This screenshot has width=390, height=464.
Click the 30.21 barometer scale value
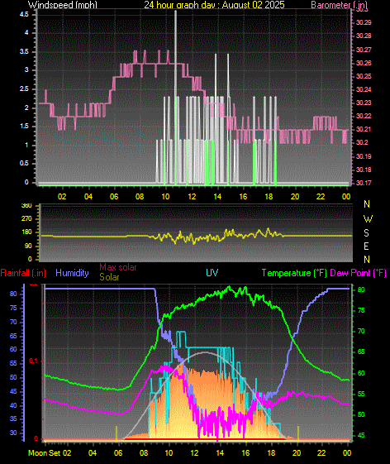[364, 129]
